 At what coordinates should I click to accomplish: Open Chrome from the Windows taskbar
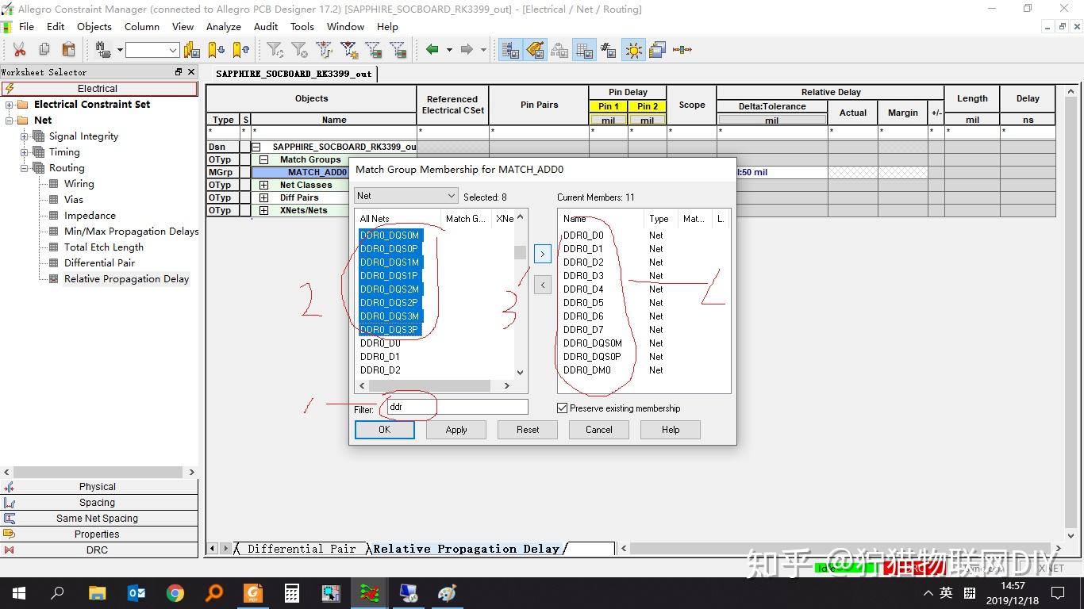coord(175,593)
